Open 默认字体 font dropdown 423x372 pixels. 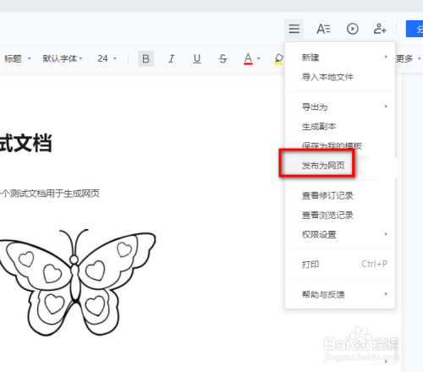point(63,58)
